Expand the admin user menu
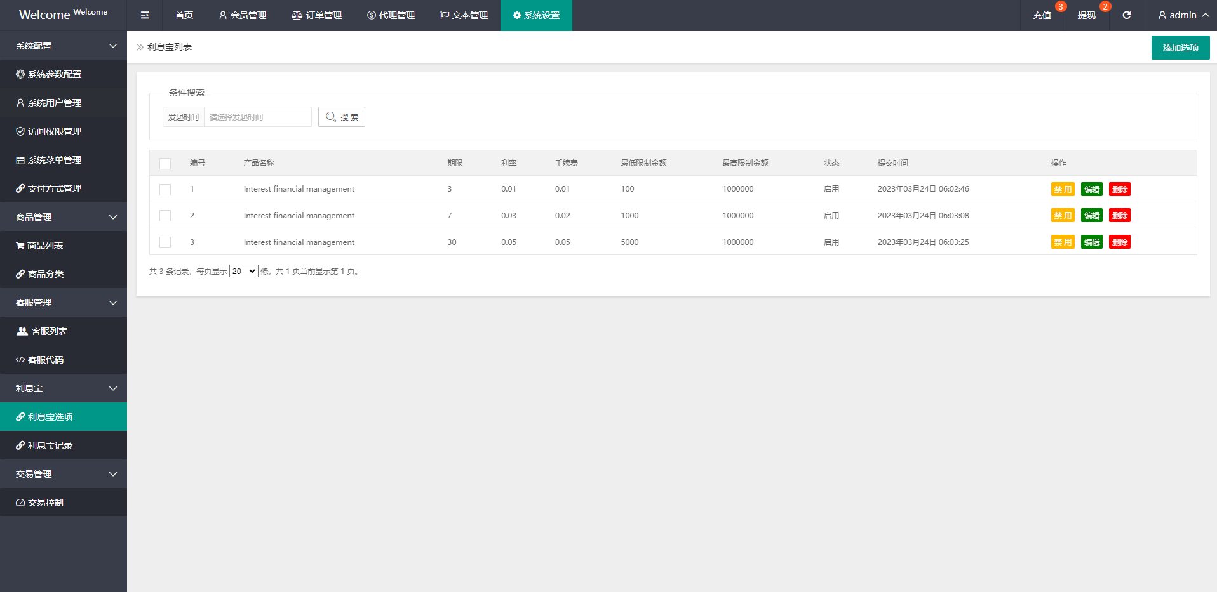 click(x=1183, y=15)
